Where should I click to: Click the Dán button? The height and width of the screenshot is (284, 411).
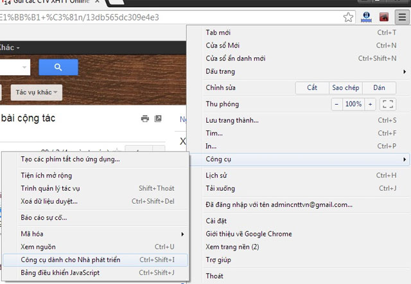click(x=379, y=87)
